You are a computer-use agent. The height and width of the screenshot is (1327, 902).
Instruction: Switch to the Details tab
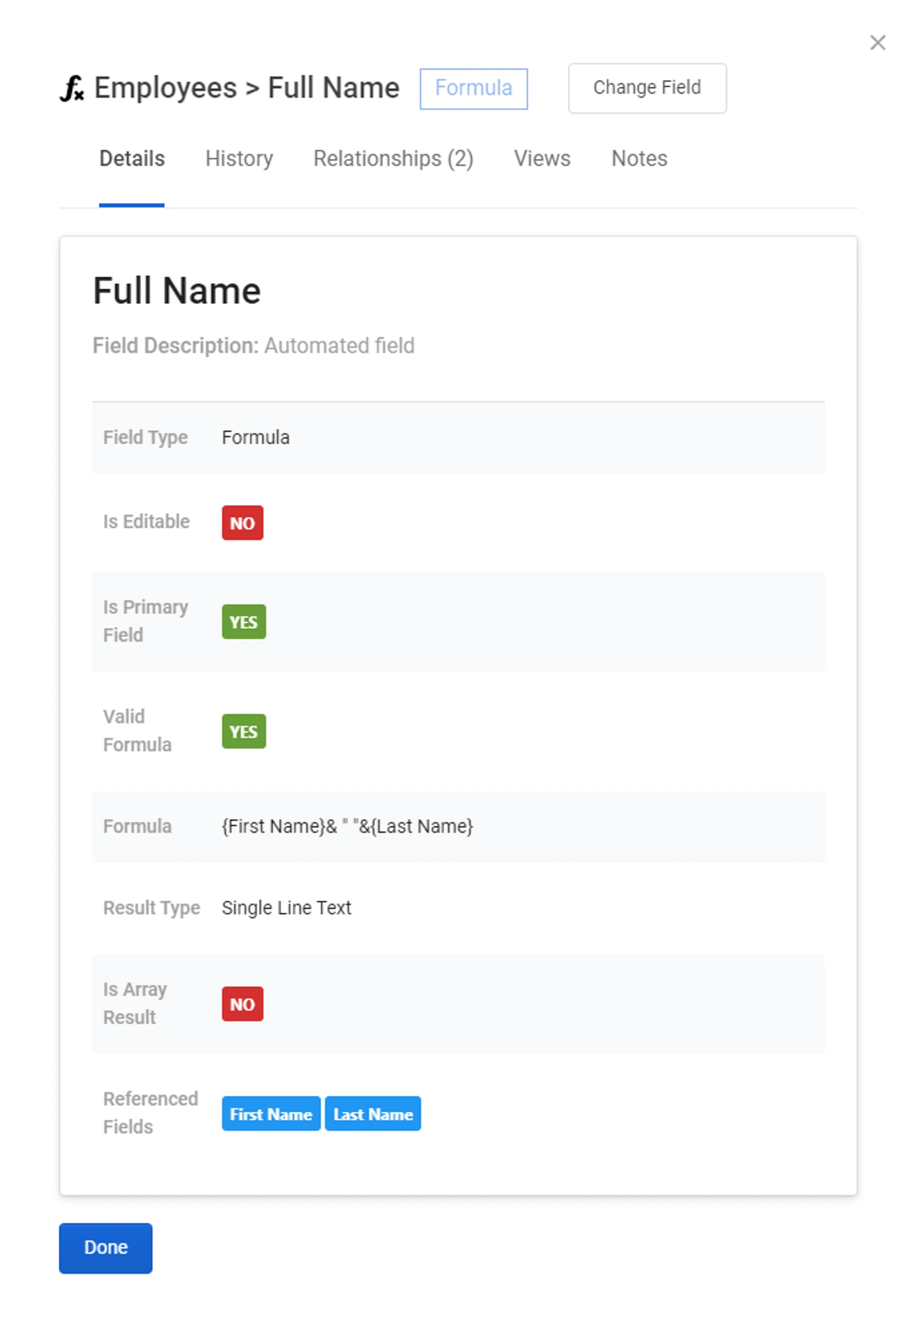(132, 158)
